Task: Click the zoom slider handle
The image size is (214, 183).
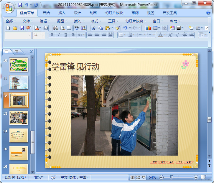Action: [172, 177]
